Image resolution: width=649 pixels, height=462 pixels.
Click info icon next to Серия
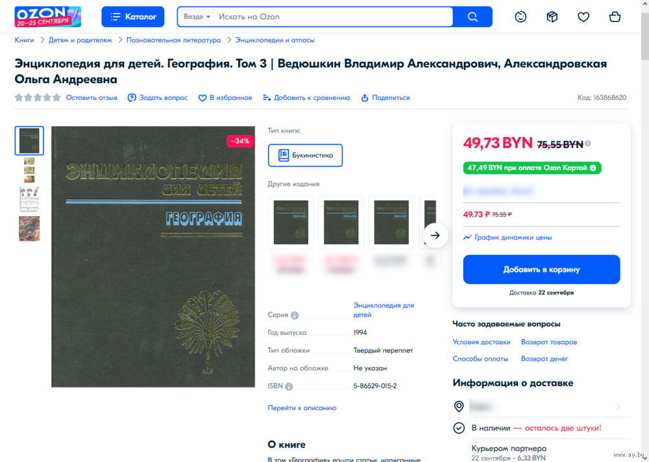point(294,315)
